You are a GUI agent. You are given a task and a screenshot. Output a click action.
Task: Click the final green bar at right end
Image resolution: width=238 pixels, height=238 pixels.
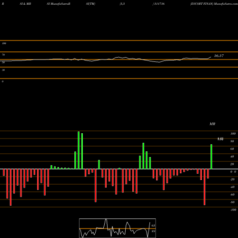(211, 157)
